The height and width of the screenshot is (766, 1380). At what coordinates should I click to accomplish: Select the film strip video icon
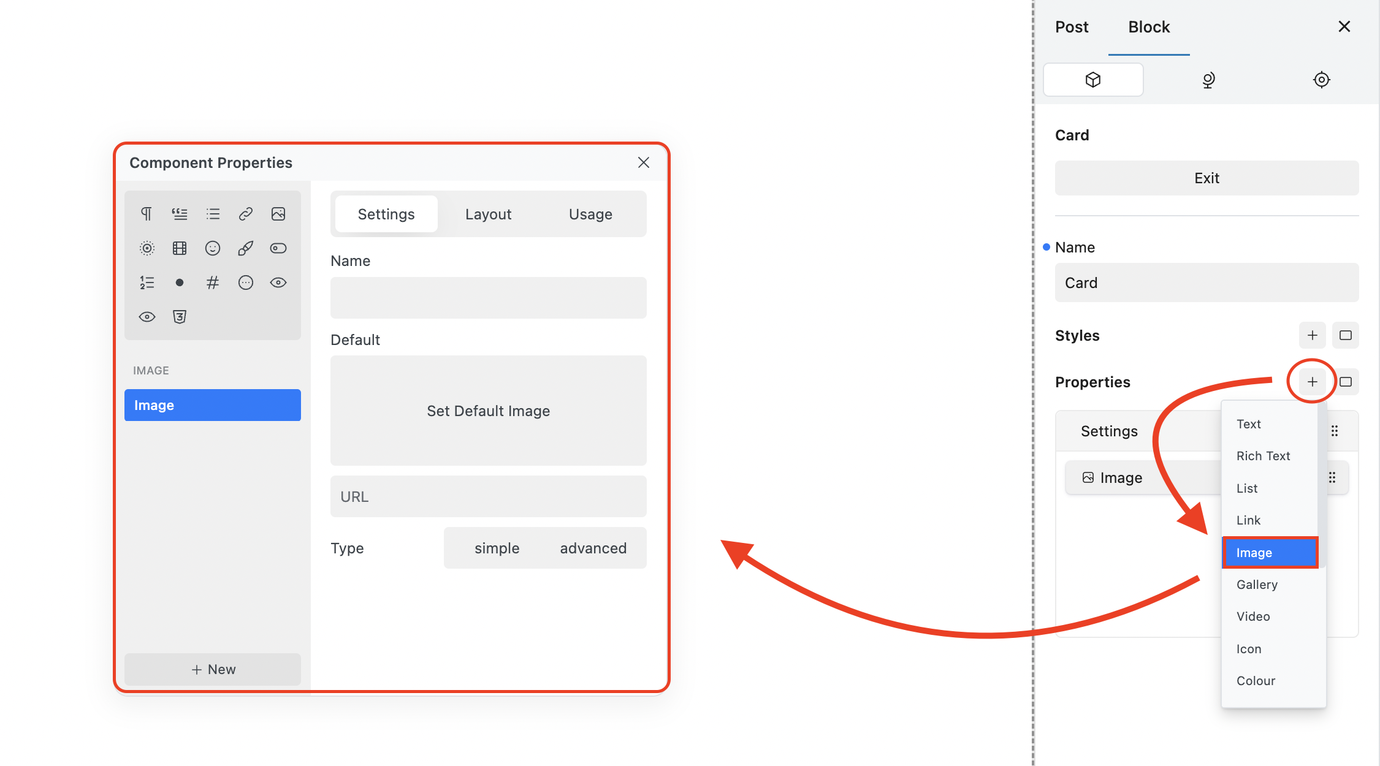point(180,248)
